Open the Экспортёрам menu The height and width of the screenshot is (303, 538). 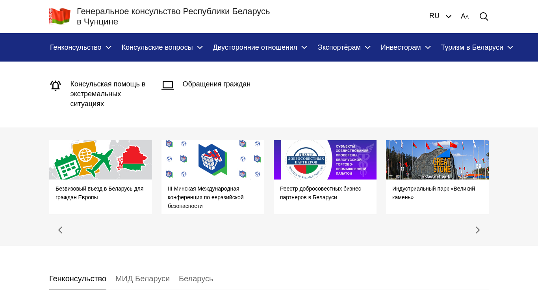(x=344, y=47)
